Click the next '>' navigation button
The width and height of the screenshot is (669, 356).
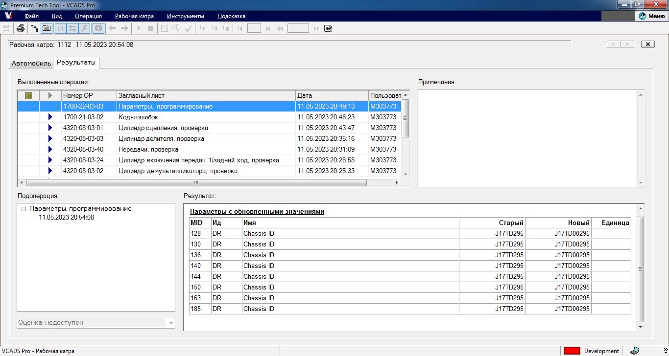627,44
